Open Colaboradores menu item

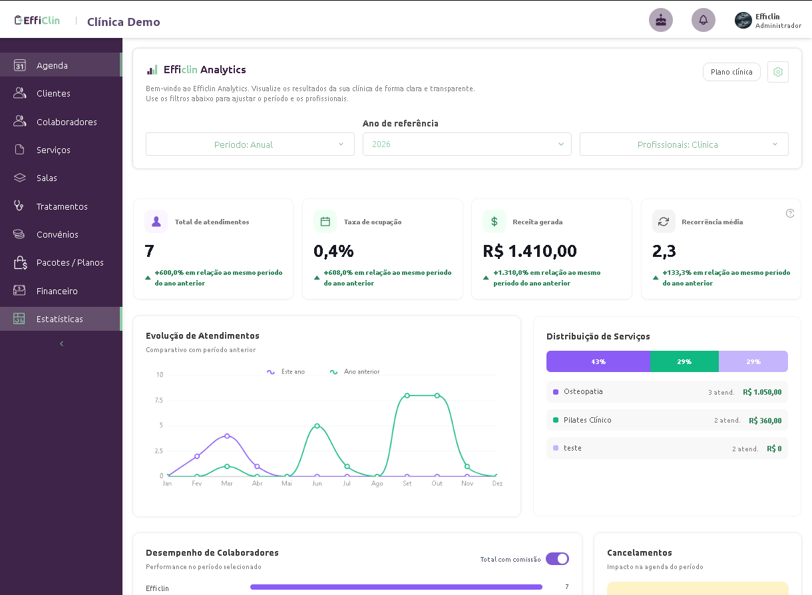[x=61, y=122]
